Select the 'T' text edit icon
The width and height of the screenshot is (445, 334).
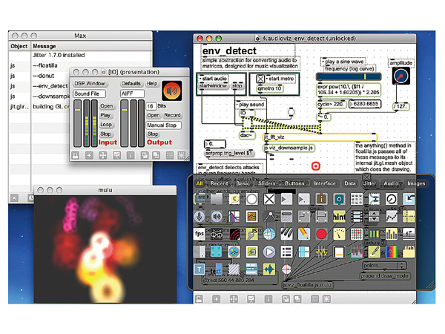[x=200, y=269]
